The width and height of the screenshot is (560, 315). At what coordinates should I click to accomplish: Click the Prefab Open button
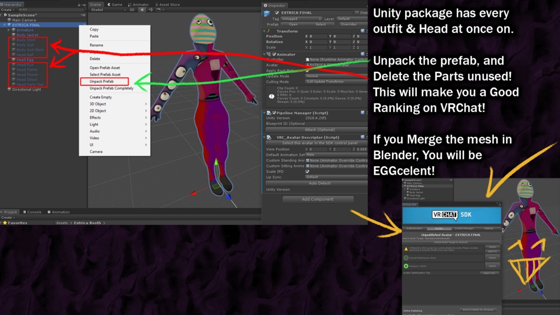(293, 24)
